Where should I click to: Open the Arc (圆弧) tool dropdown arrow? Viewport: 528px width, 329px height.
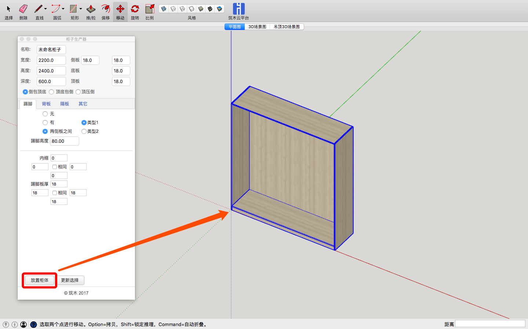pos(63,9)
